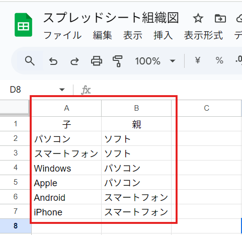Click the move-to-folder icon
The image size is (242, 235).
coord(220,18)
